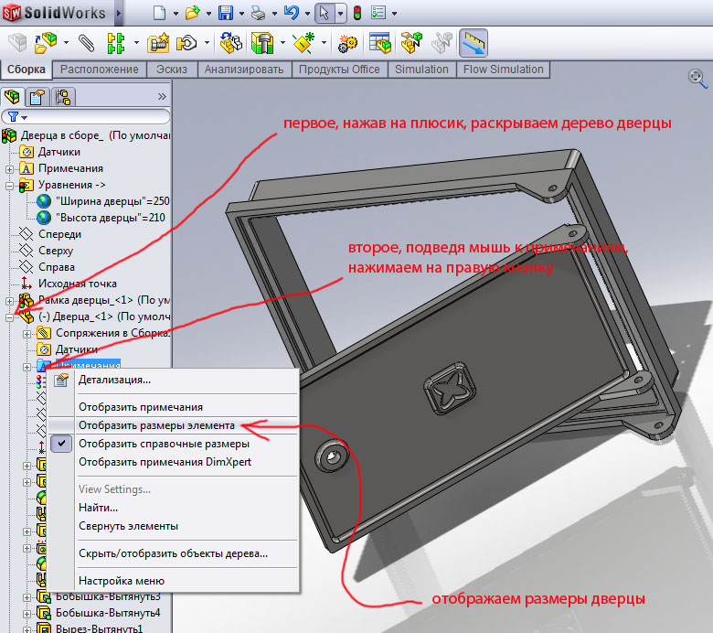Collapse the 'Уравнения' tree node
Screen dimensions: 713x633
(10, 185)
